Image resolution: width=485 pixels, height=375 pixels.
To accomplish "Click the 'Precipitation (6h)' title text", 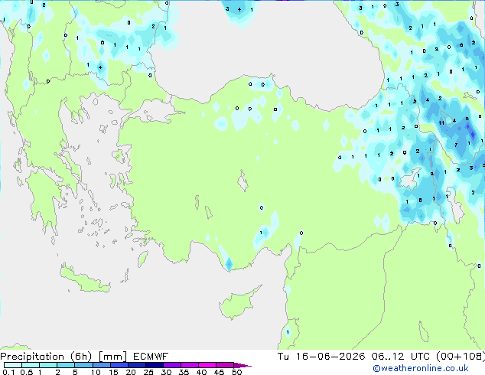I will (x=46, y=357).
